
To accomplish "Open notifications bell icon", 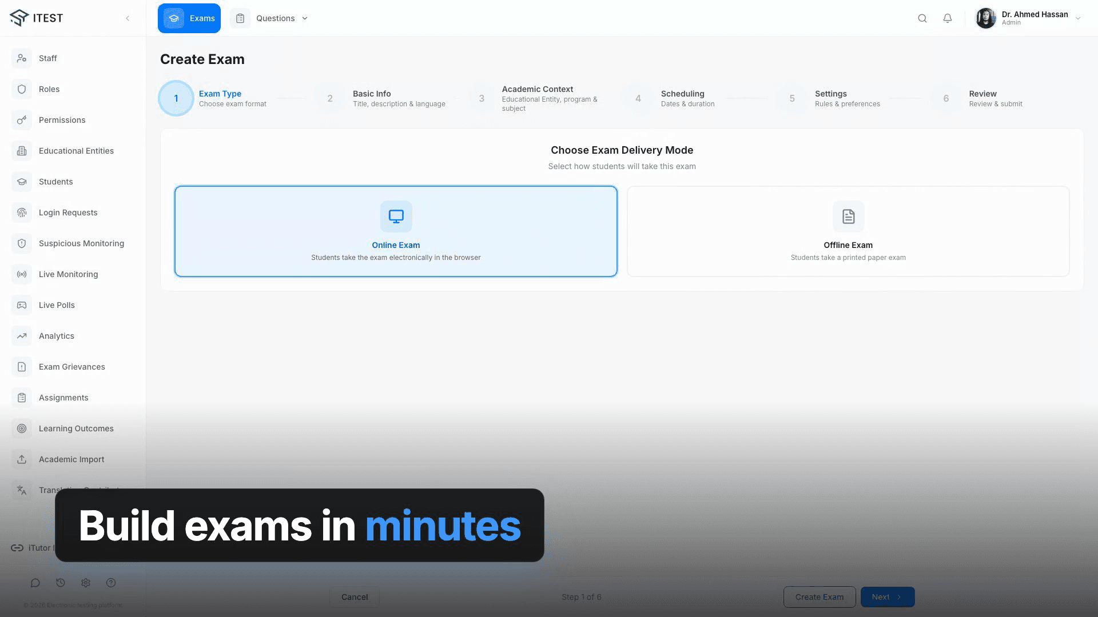I will tap(948, 18).
